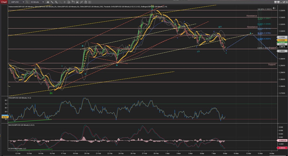Select the red Chart tab

[4, 2]
